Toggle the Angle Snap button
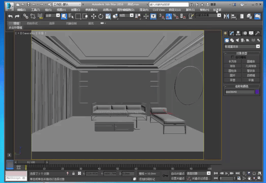 pyautogui.click(x=169, y=16)
